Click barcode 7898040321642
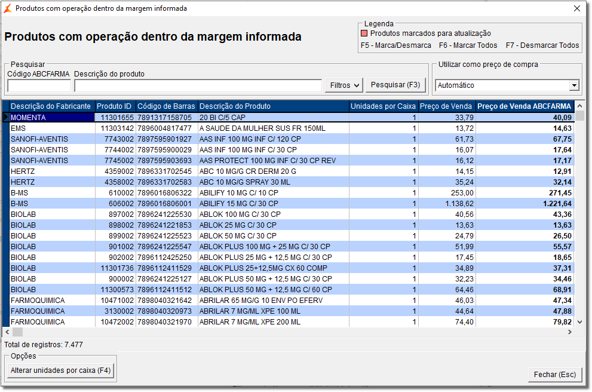592x392 pixels. coord(164,301)
